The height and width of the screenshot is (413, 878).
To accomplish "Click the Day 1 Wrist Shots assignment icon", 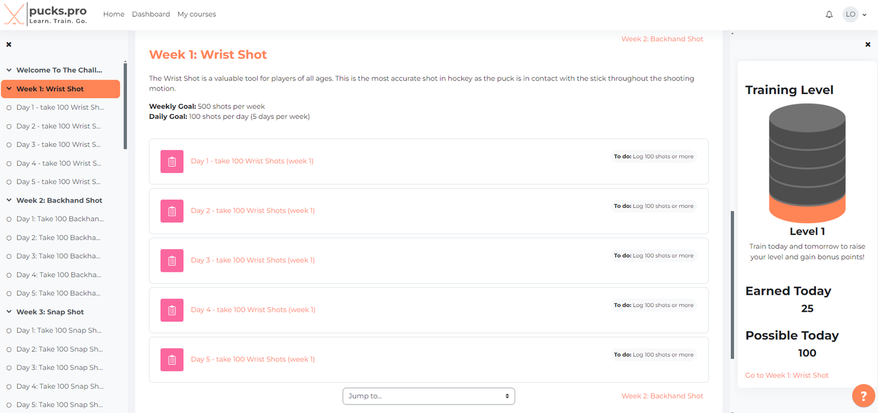I will tap(172, 161).
